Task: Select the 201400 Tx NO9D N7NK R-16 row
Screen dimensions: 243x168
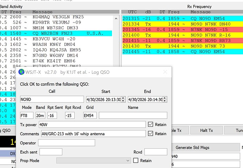Action: tap(182, 35)
